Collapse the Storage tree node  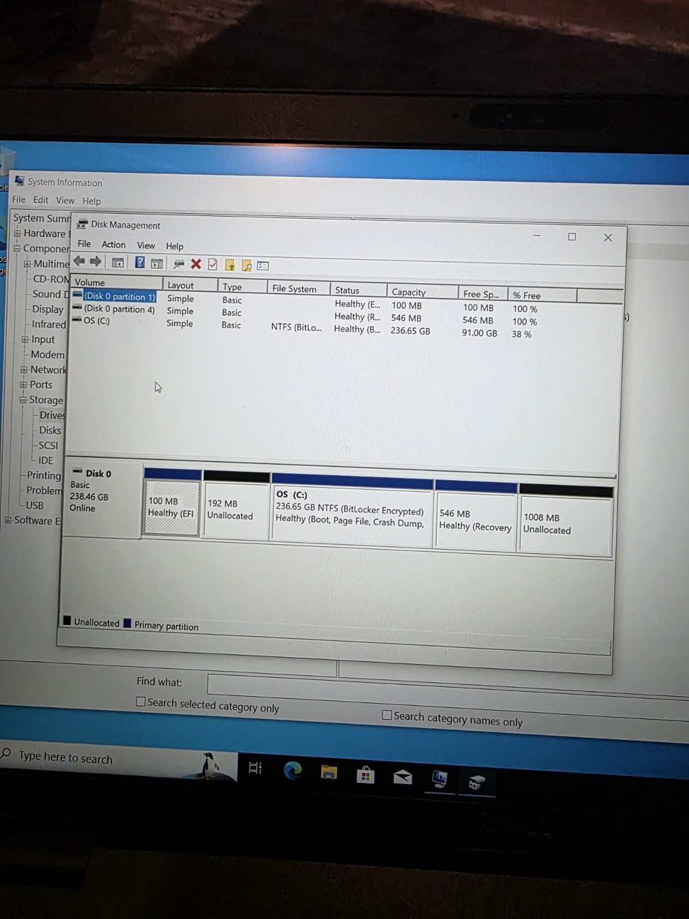pyautogui.click(x=23, y=400)
